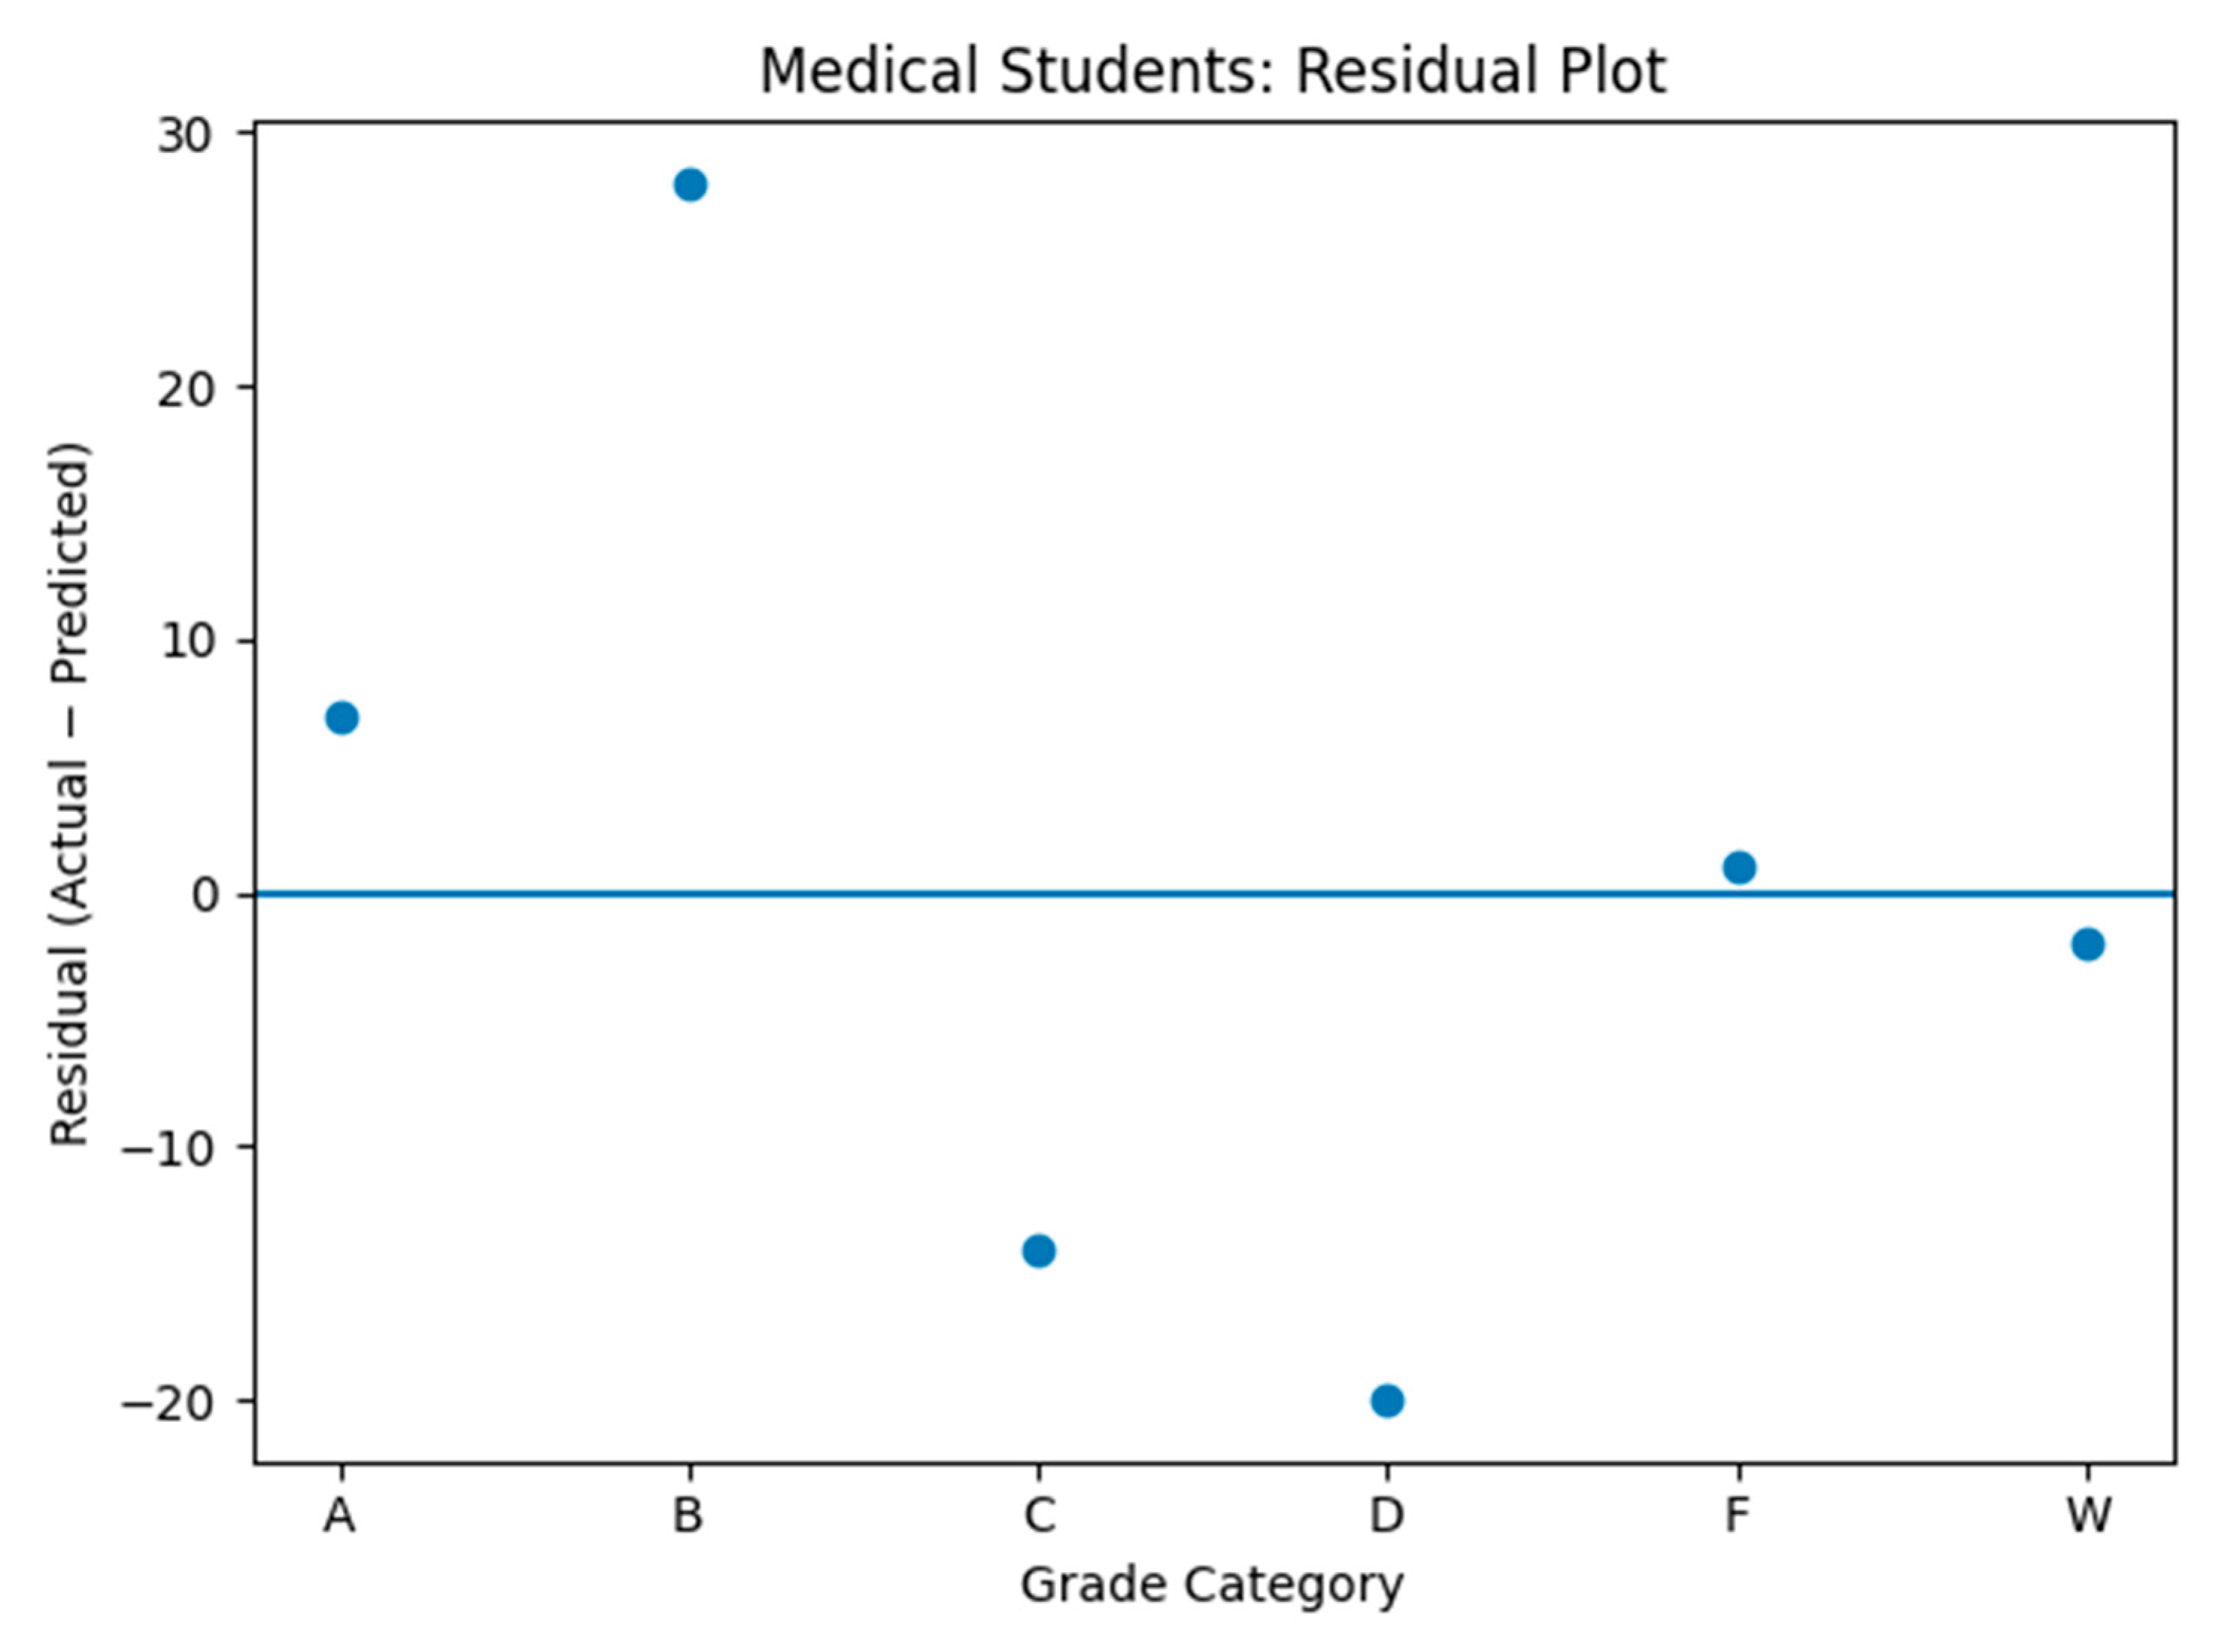Click the y-axis tick label 30
This screenshot has width=2217, height=1652.
(x=187, y=136)
